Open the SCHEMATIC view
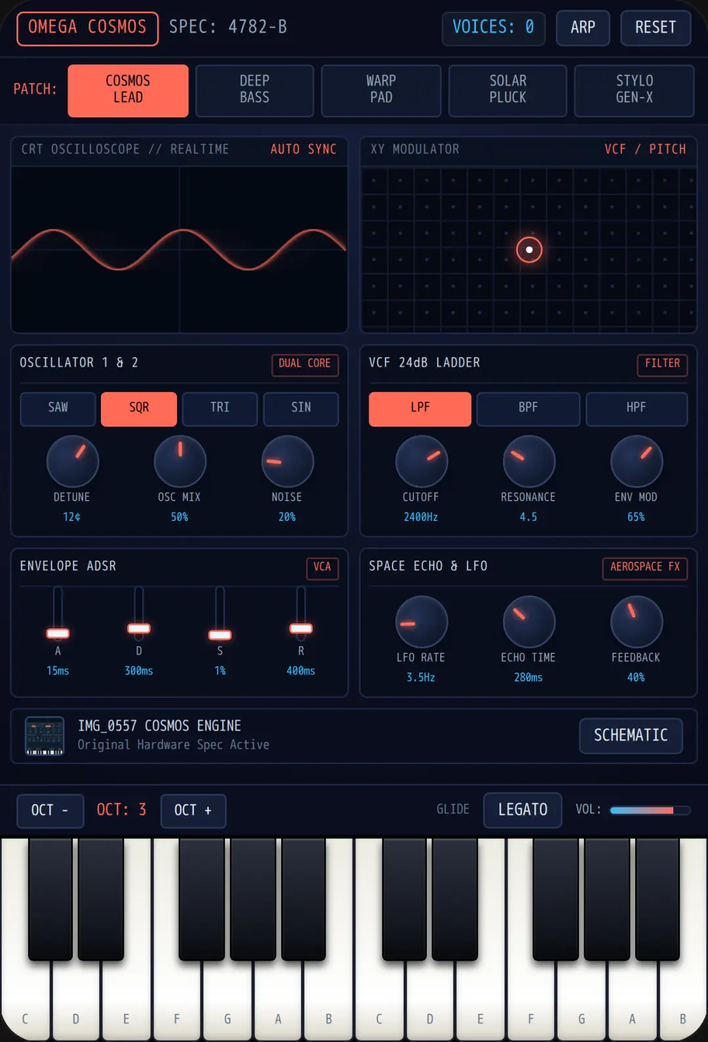708x1042 pixels. click(631, 736)
